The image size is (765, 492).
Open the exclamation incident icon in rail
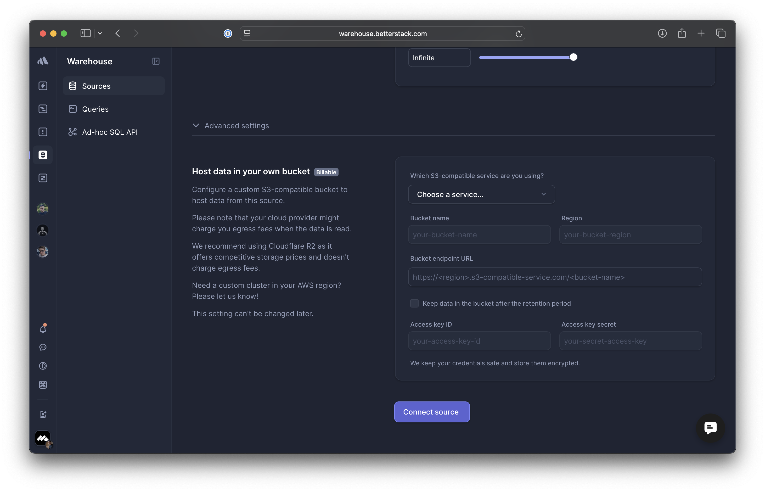(x=43, y=132)
